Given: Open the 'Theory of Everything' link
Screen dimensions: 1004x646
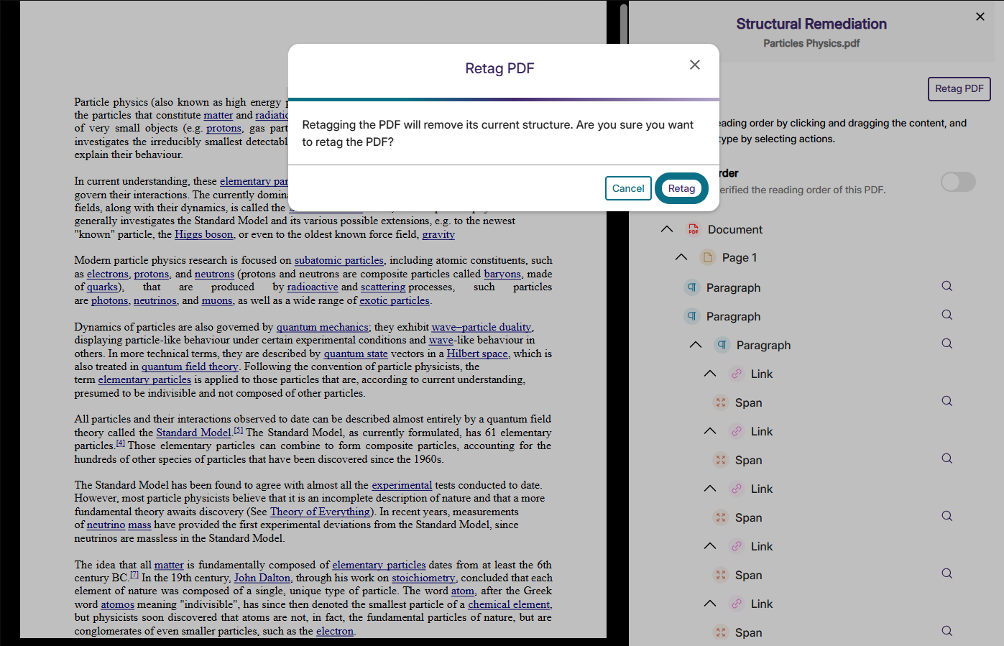Looking at the screenshot, I should click(320, 512).
